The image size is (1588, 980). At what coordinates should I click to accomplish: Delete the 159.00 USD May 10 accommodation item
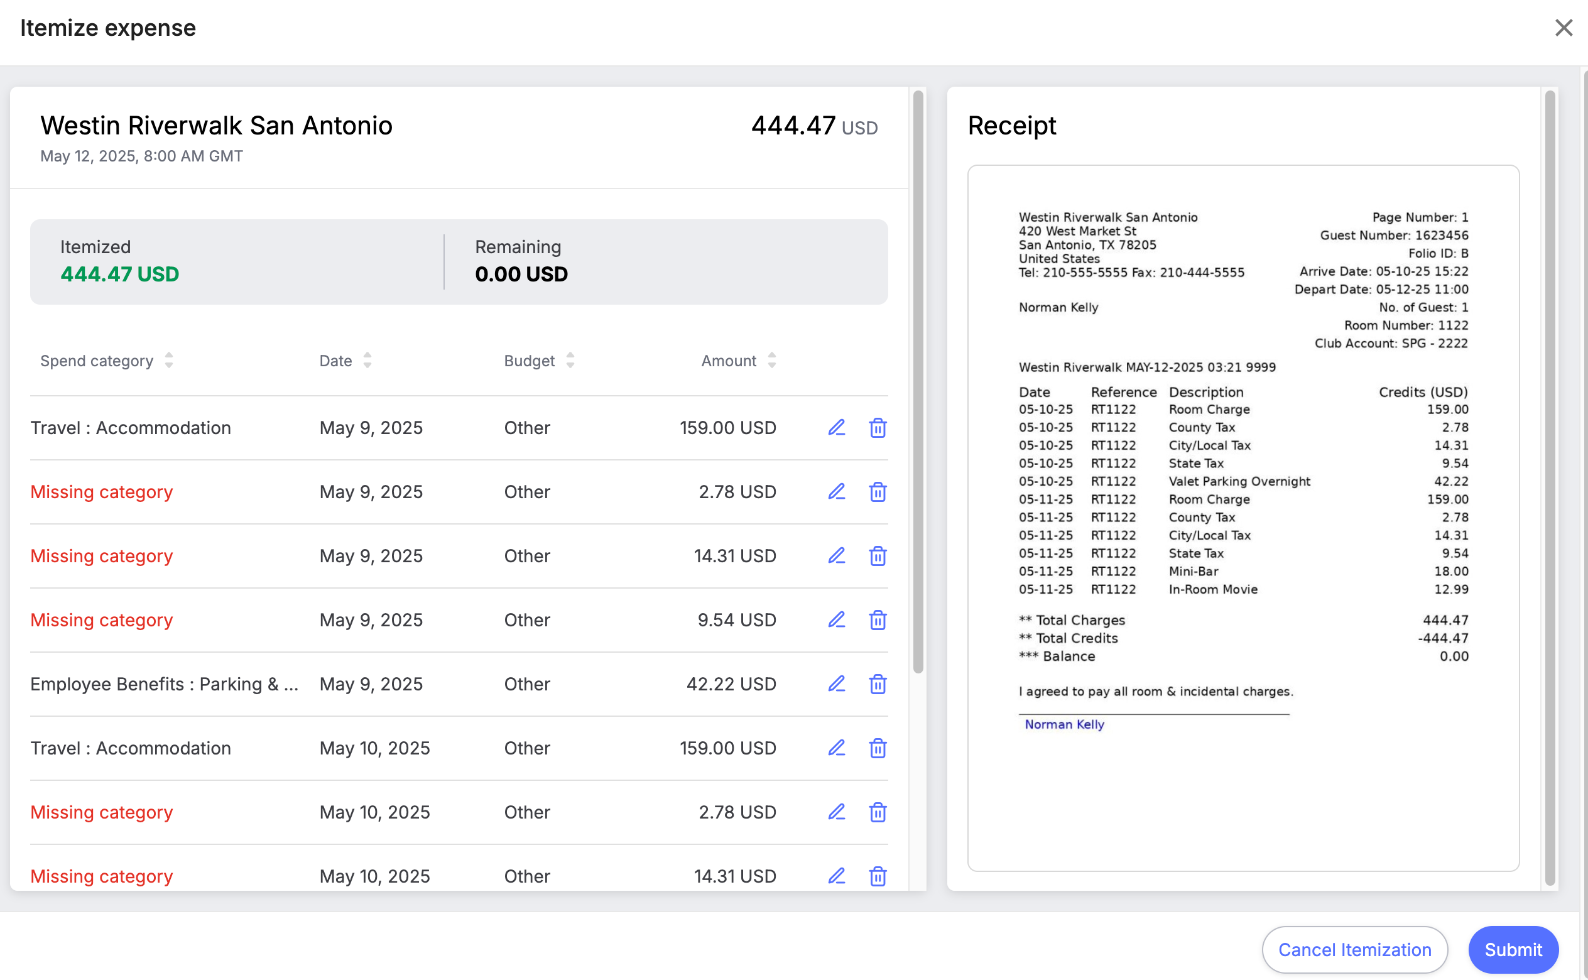878,749
